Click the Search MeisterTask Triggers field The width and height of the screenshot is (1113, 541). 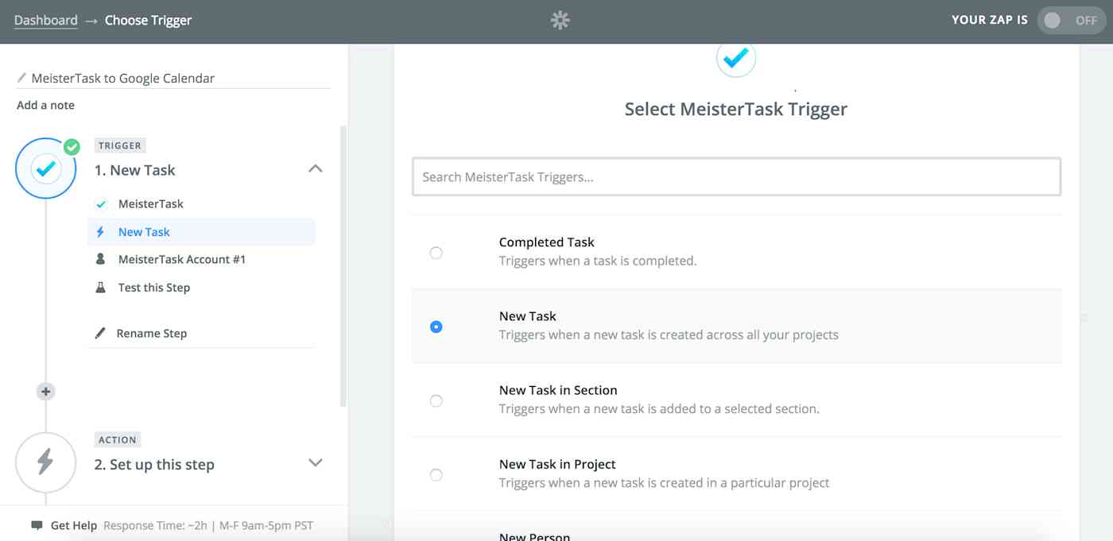[x=735, y=176]
